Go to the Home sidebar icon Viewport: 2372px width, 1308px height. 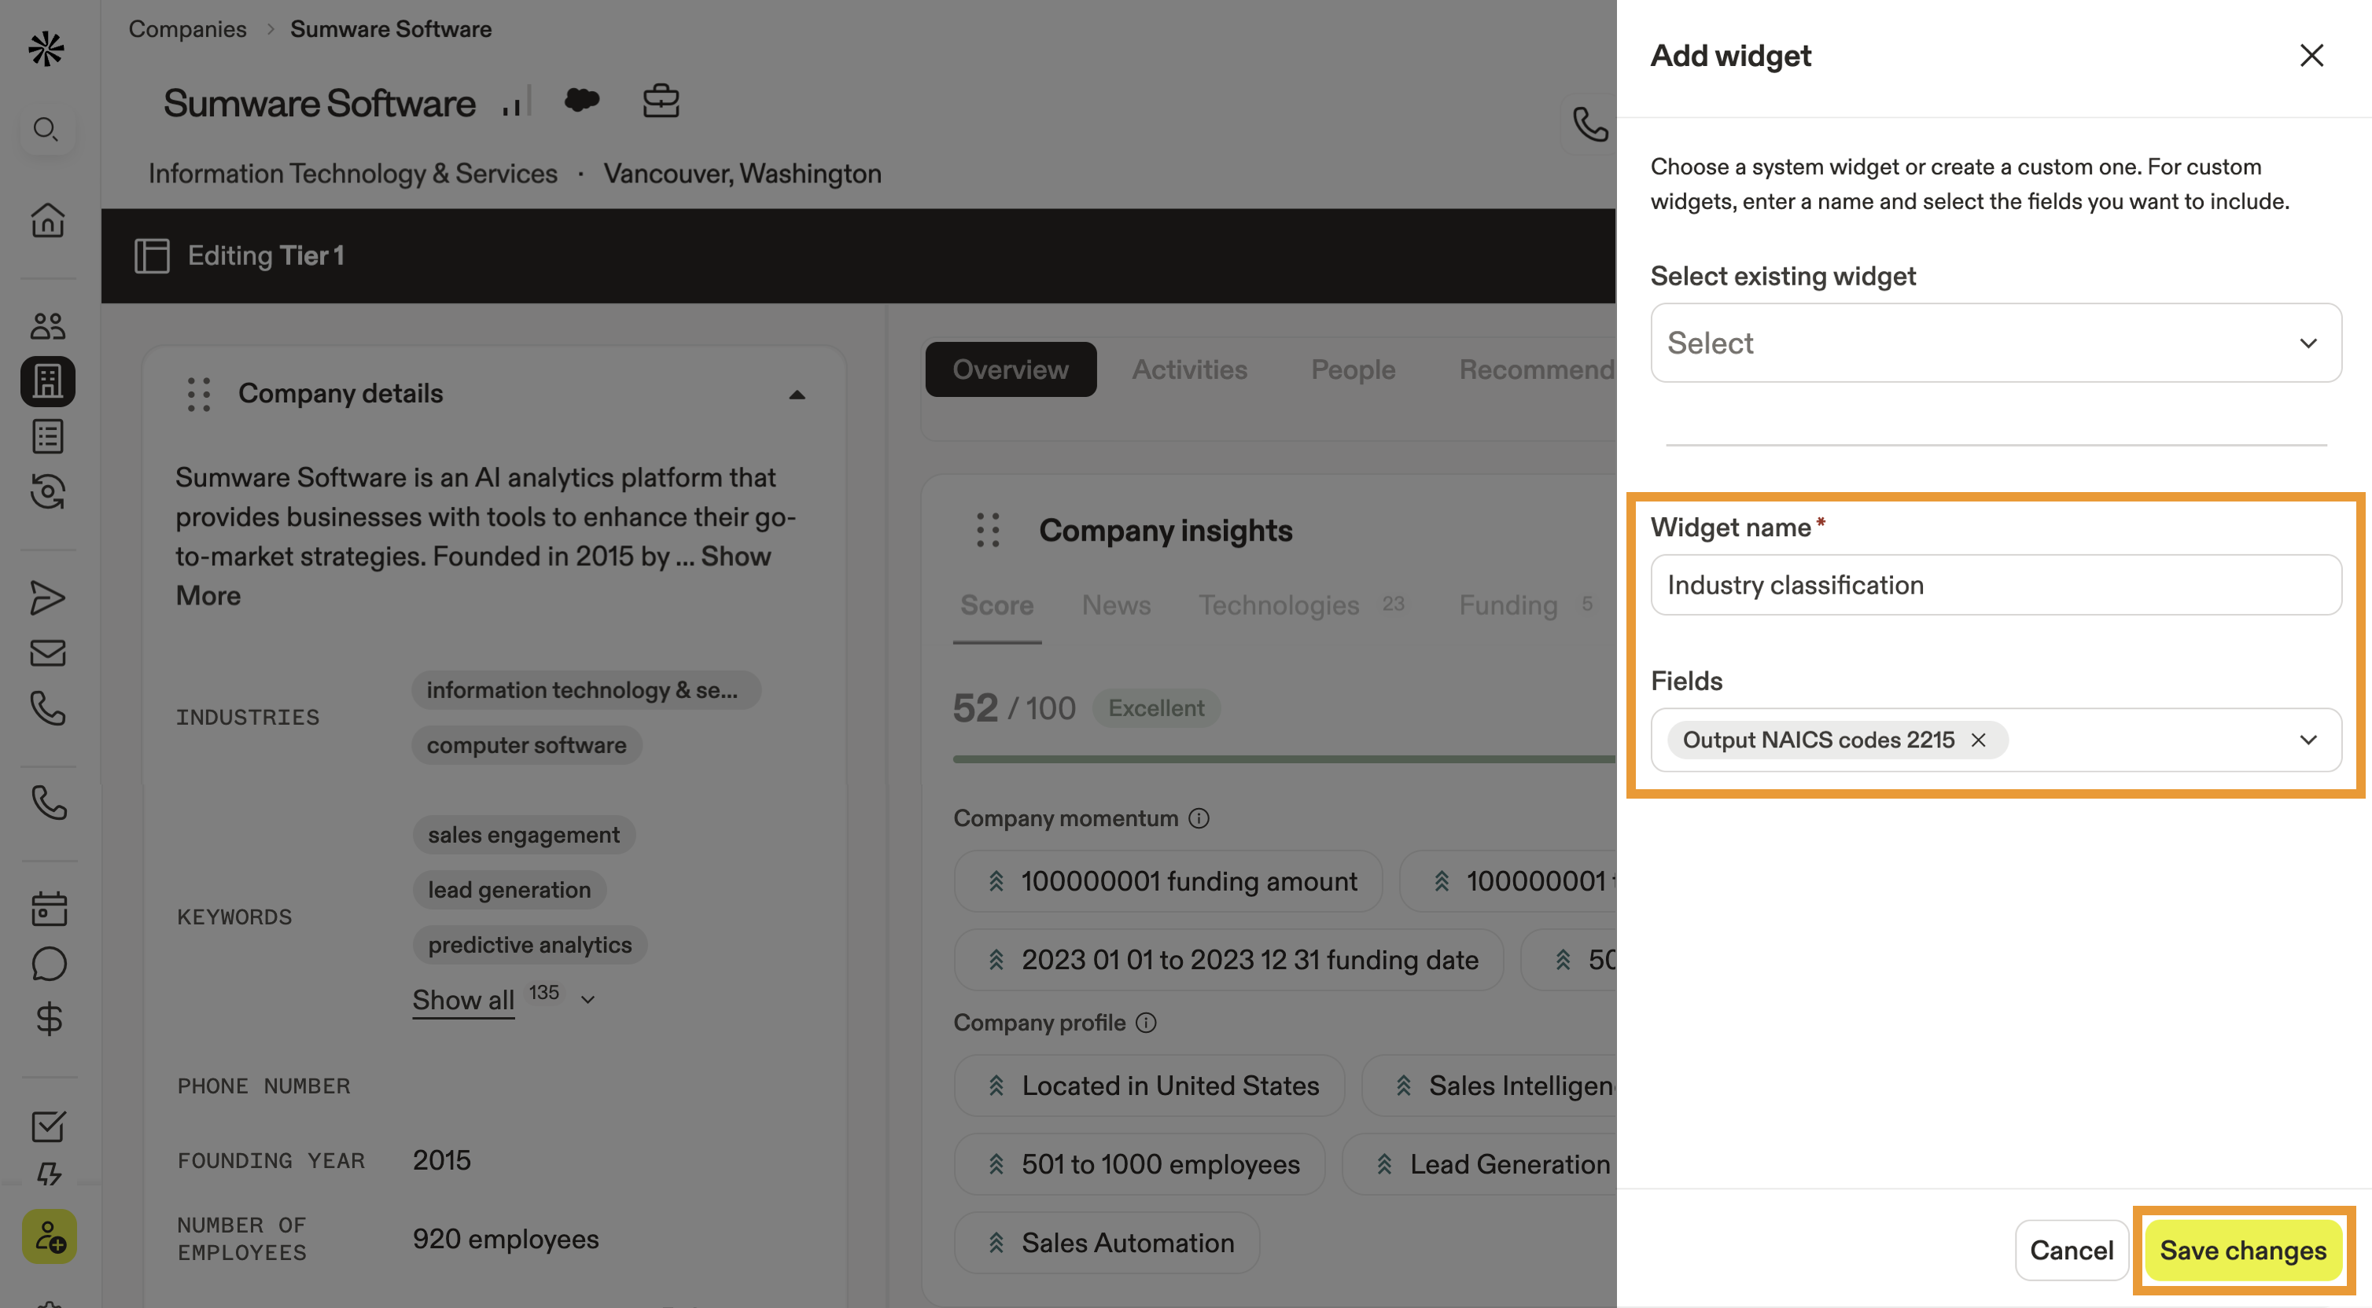point(48,220)
